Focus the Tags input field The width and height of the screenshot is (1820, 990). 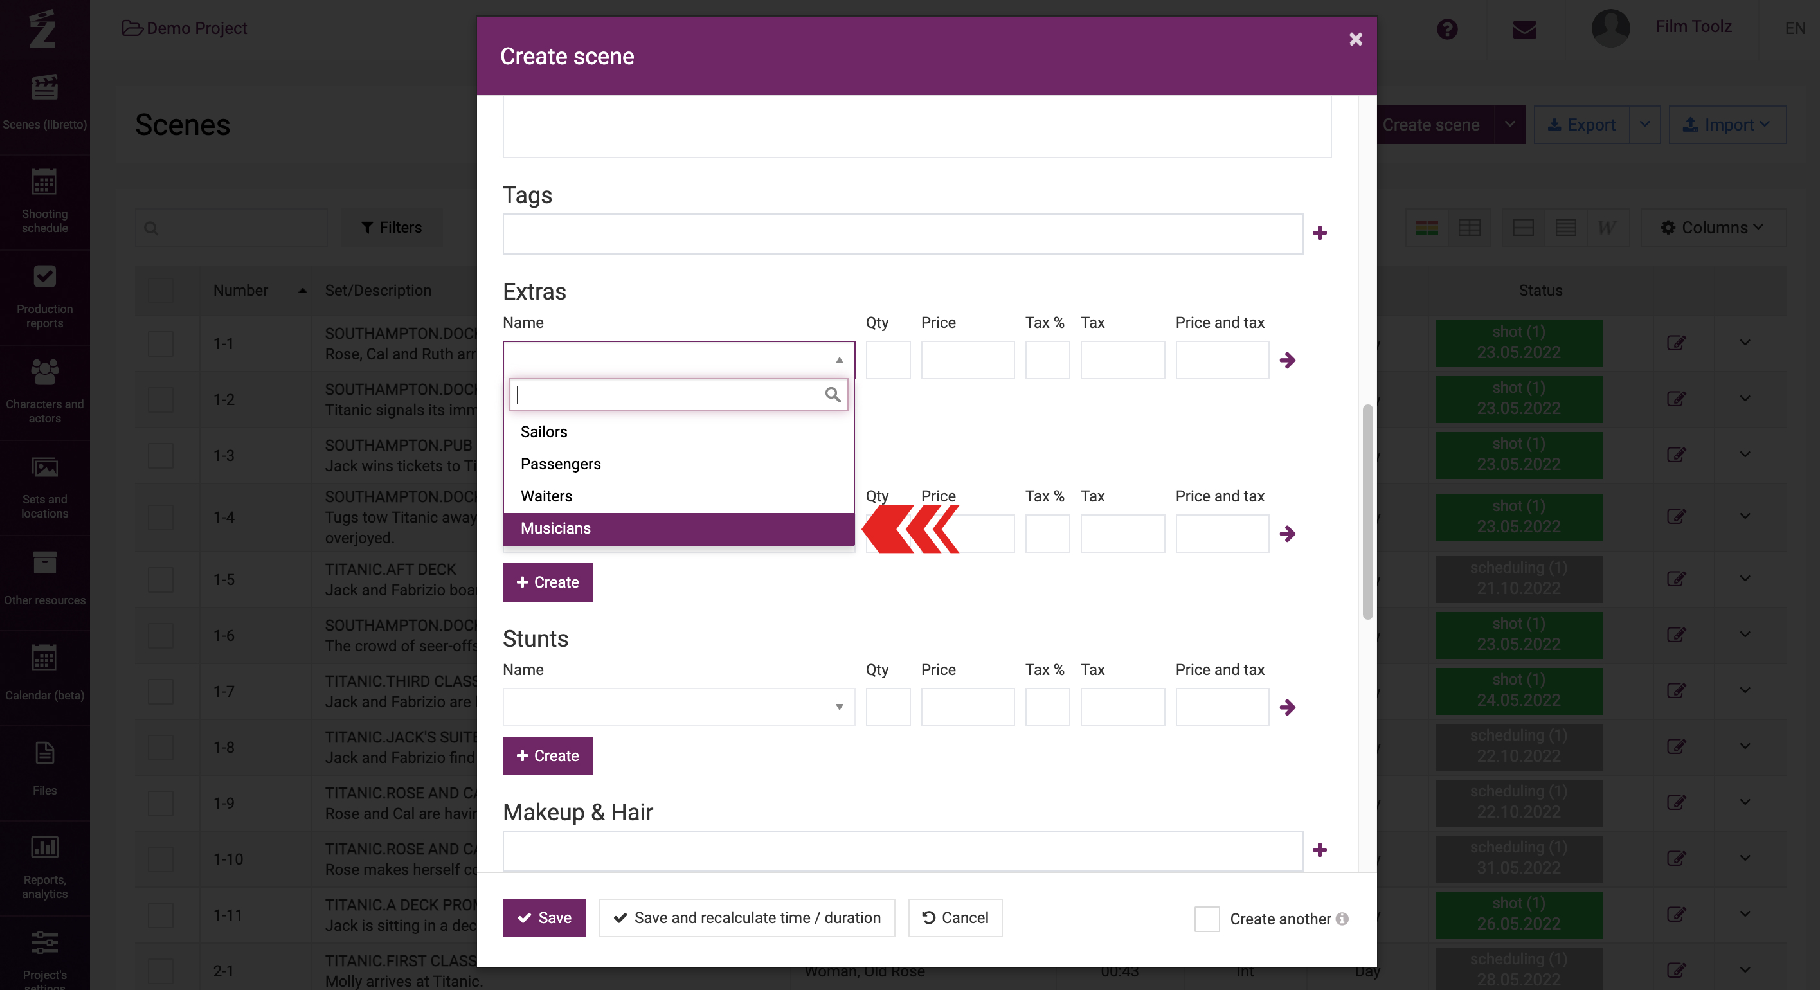tap(902, 234)
